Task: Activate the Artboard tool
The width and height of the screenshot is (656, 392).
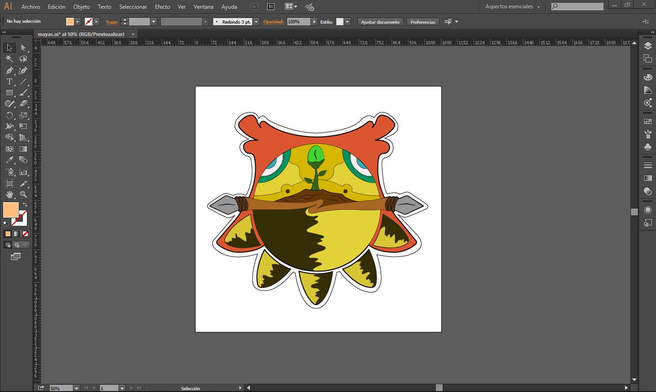Action: click(9, 183)
